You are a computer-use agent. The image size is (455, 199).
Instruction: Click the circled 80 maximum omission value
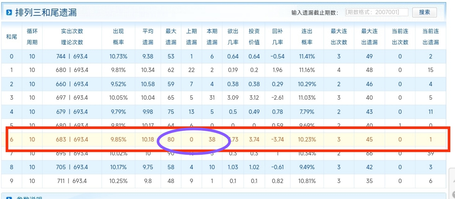(x=170, y=140)
